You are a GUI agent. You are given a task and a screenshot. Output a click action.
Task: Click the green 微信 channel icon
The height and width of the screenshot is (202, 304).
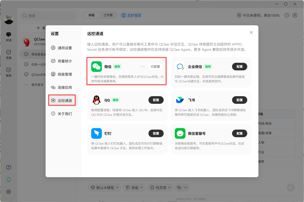coord(96,66)
